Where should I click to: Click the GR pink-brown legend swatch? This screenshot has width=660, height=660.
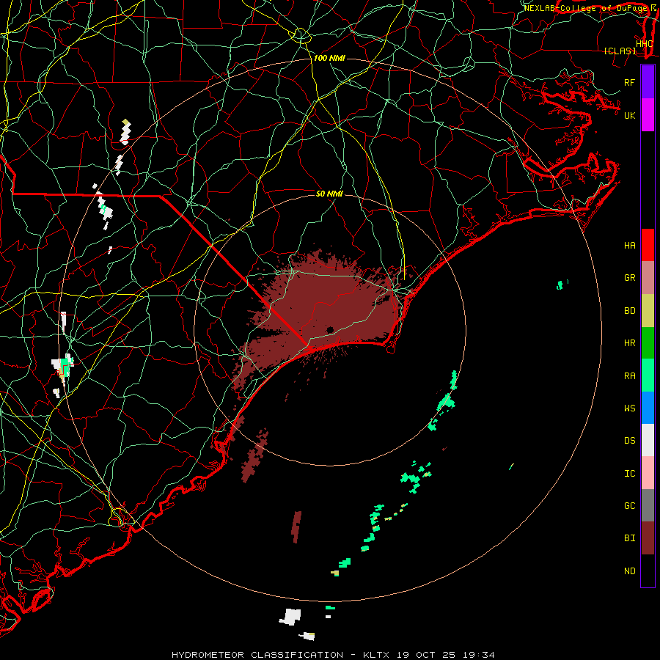point(648,278)
